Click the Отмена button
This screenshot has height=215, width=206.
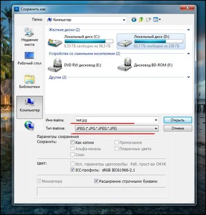[178, 128]
